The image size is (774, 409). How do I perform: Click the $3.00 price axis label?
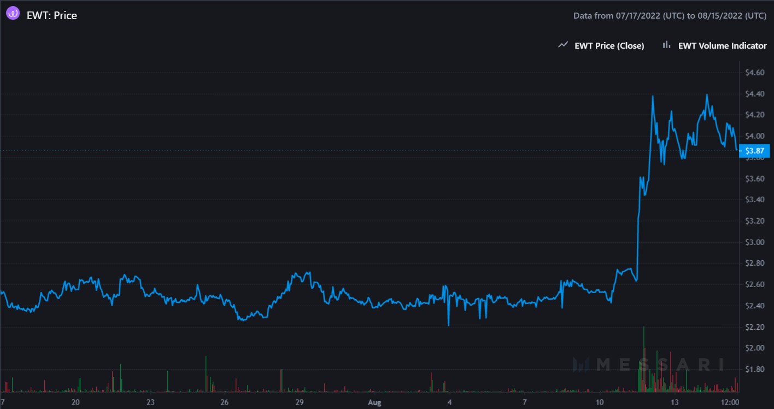click(754, 242)
